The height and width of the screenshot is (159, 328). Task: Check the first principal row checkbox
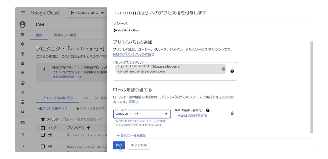[43, 135]
